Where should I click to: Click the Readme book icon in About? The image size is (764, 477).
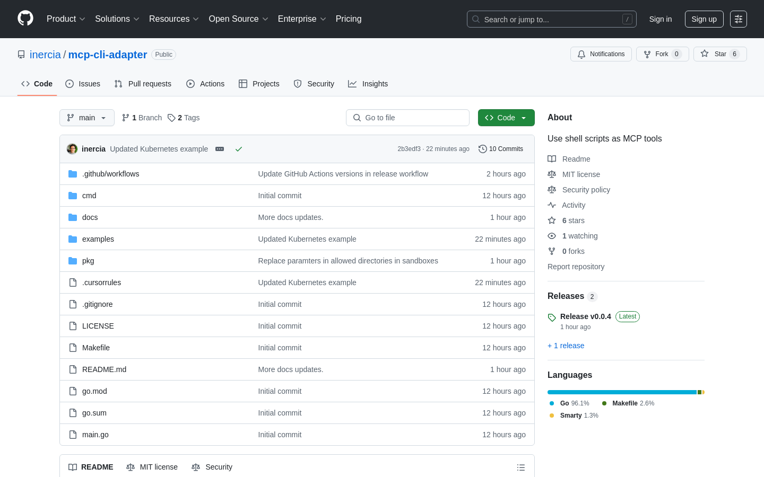552,159
